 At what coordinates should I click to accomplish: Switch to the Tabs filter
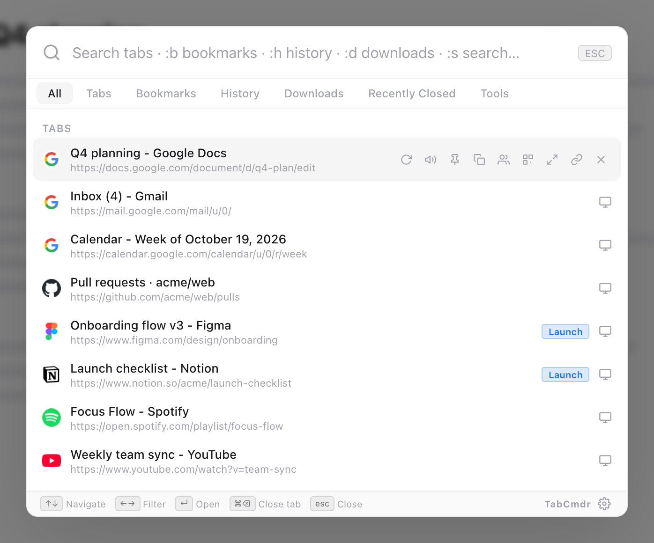tap(99, 93)
